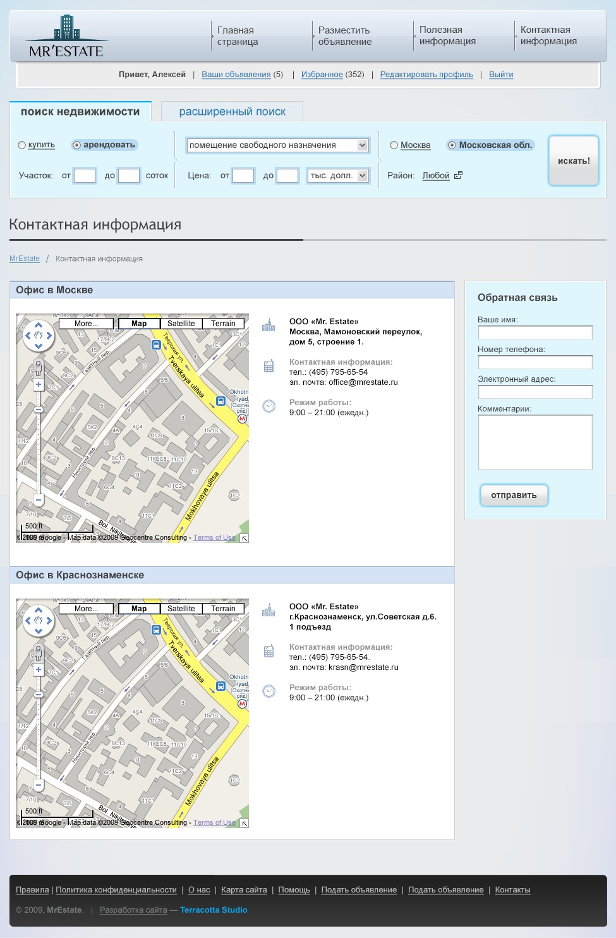
Task: Open More... menu on Krasnoznamensk map
Action: tap(86, 609)
